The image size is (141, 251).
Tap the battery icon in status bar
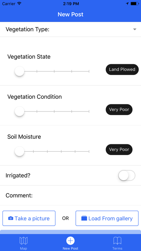(x=135, y=4)
